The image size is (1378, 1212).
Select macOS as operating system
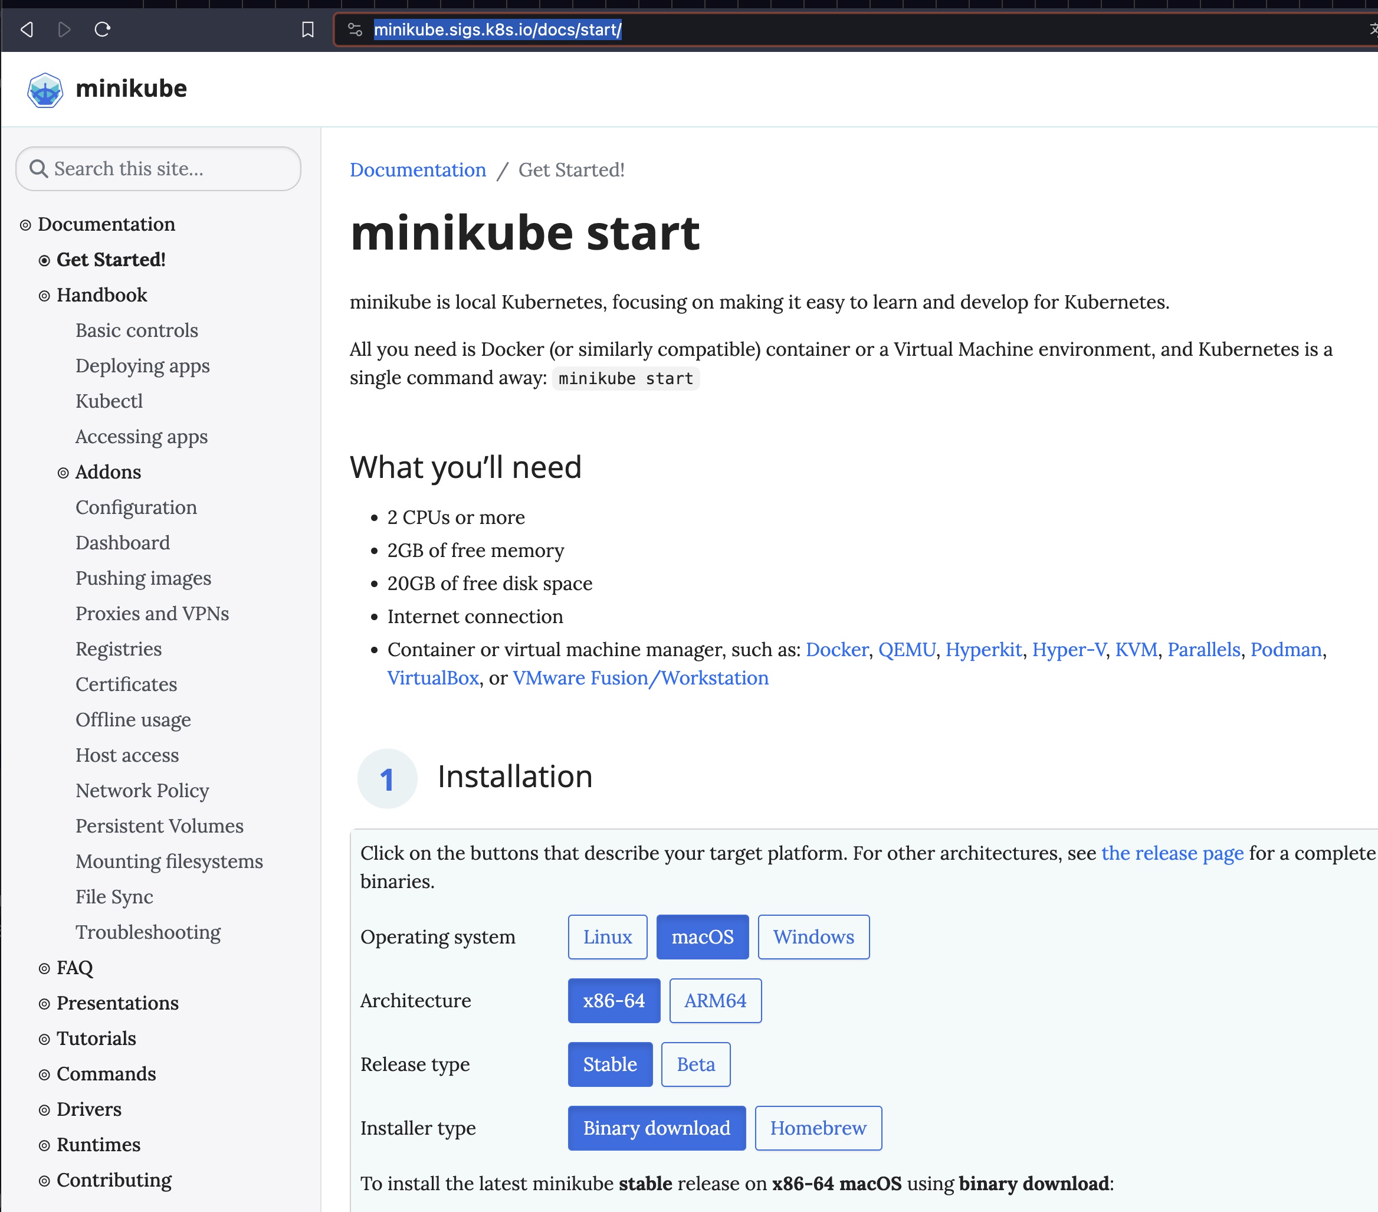[x=703, y=937]
